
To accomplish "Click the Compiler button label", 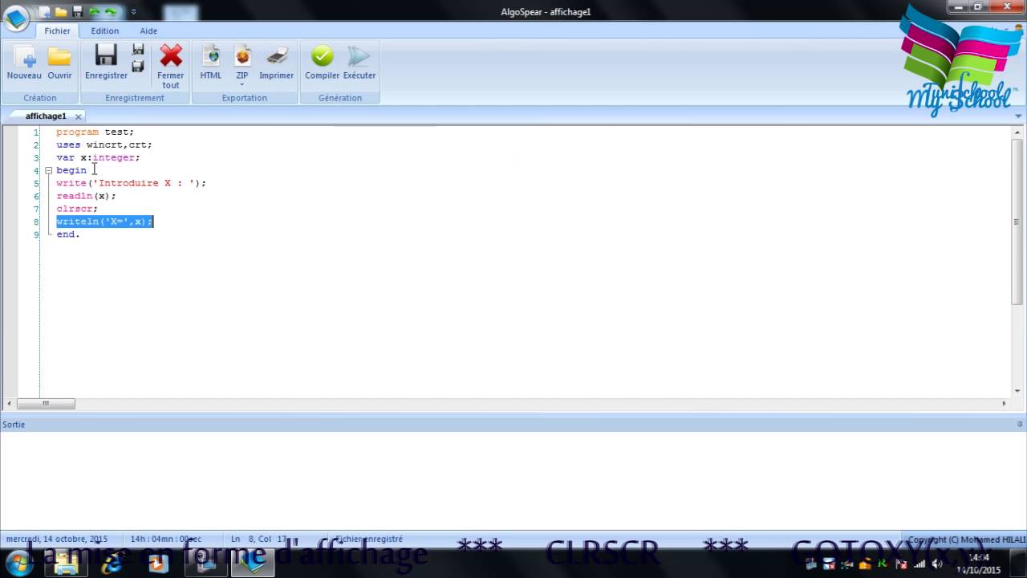I will [x=323, y=75].
